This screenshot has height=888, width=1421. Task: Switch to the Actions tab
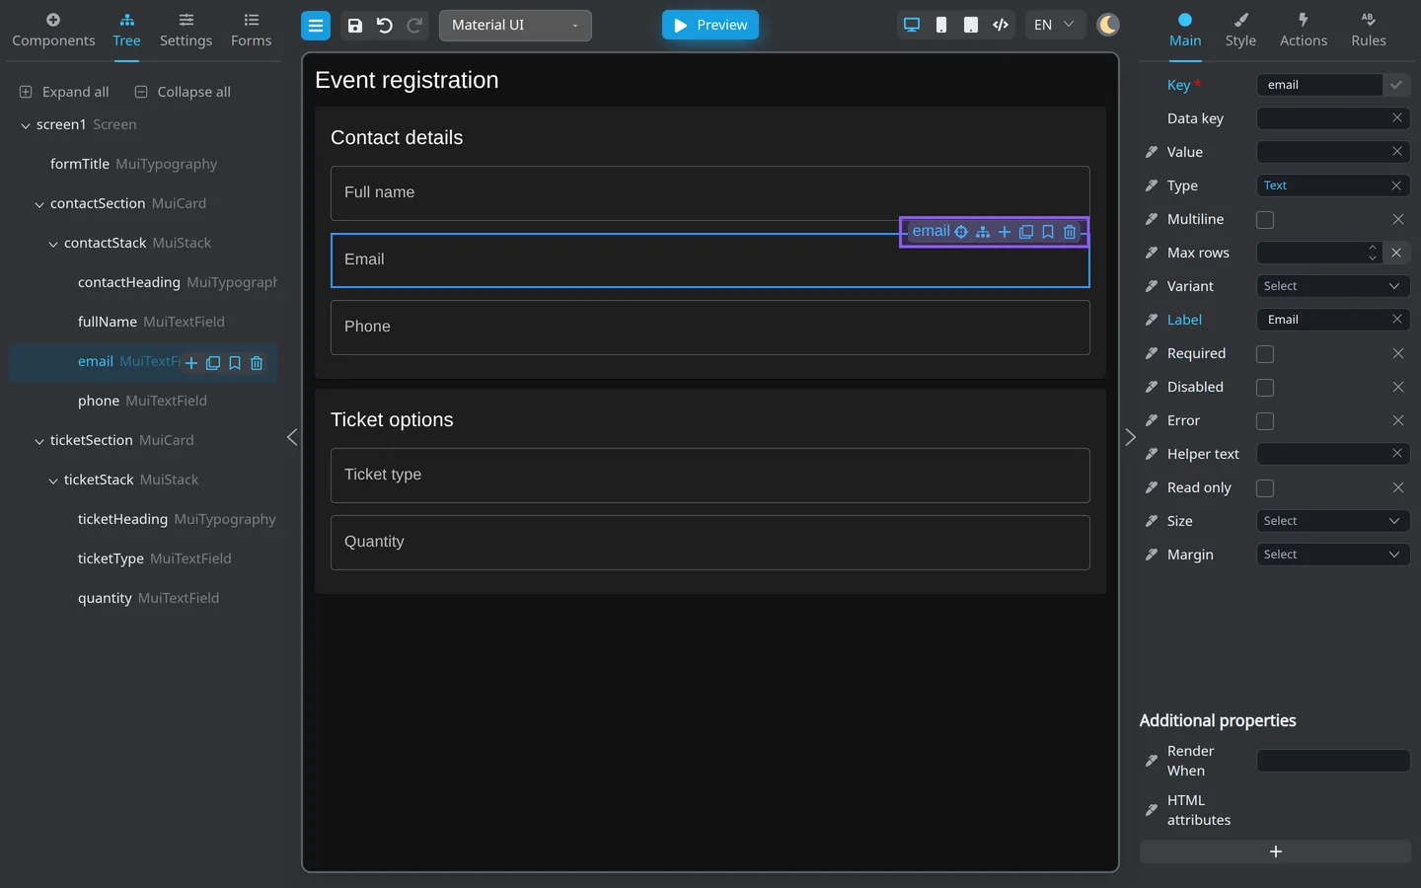tap(1304, 31)
